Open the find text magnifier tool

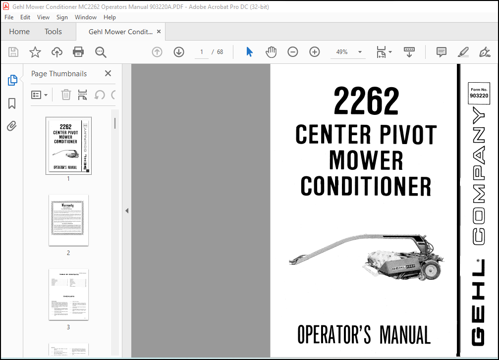coord(101,52)
